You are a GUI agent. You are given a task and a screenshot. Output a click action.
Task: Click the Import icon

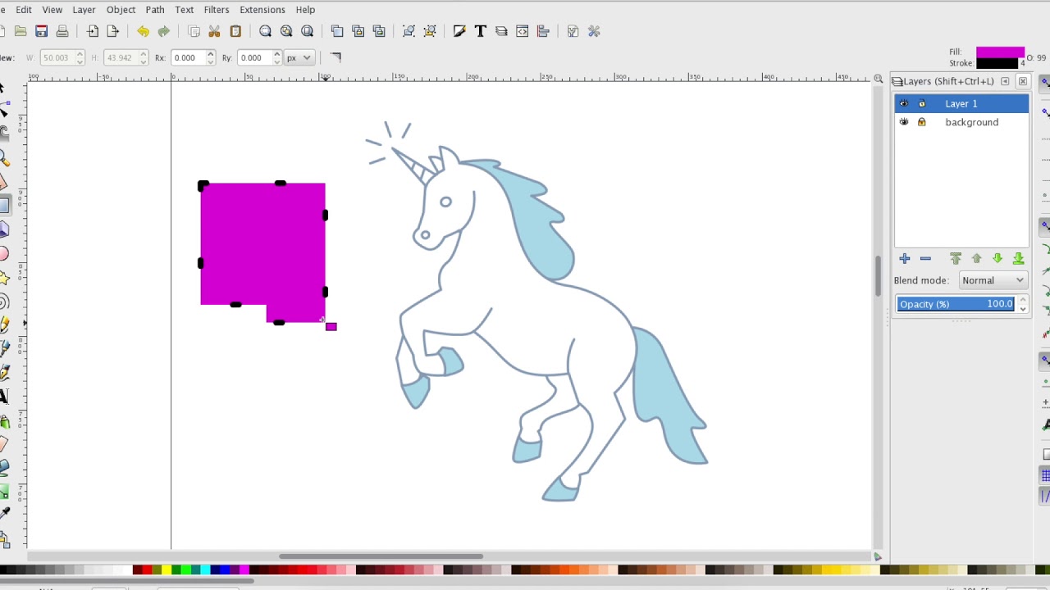pos(93,31)
